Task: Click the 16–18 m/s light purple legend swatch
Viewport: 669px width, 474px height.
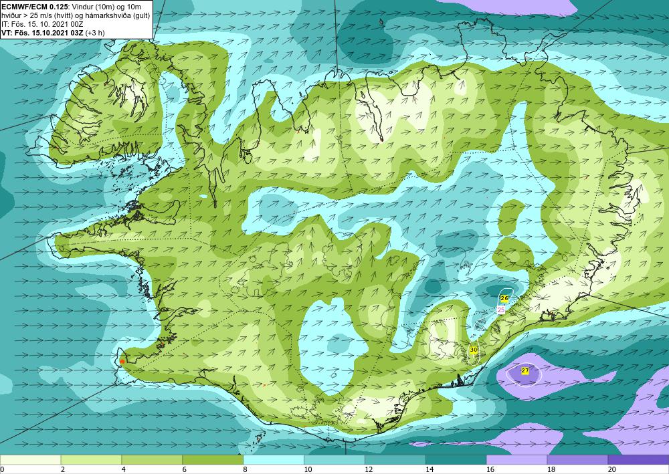Action: click(x=516, y=459)
